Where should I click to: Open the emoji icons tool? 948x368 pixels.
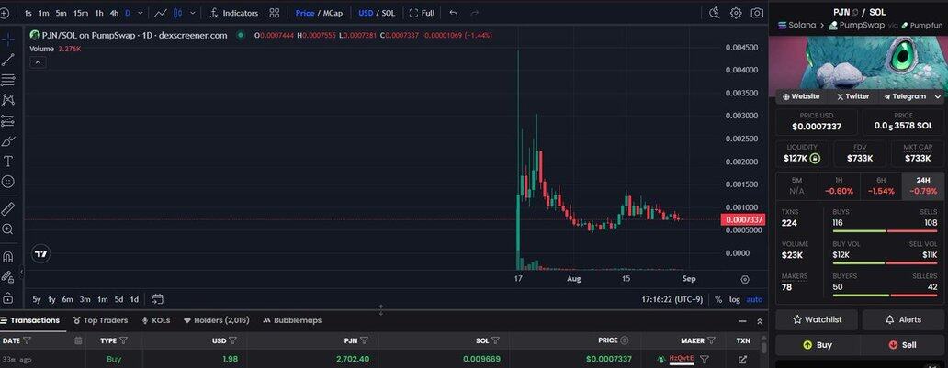click(8, 182)
